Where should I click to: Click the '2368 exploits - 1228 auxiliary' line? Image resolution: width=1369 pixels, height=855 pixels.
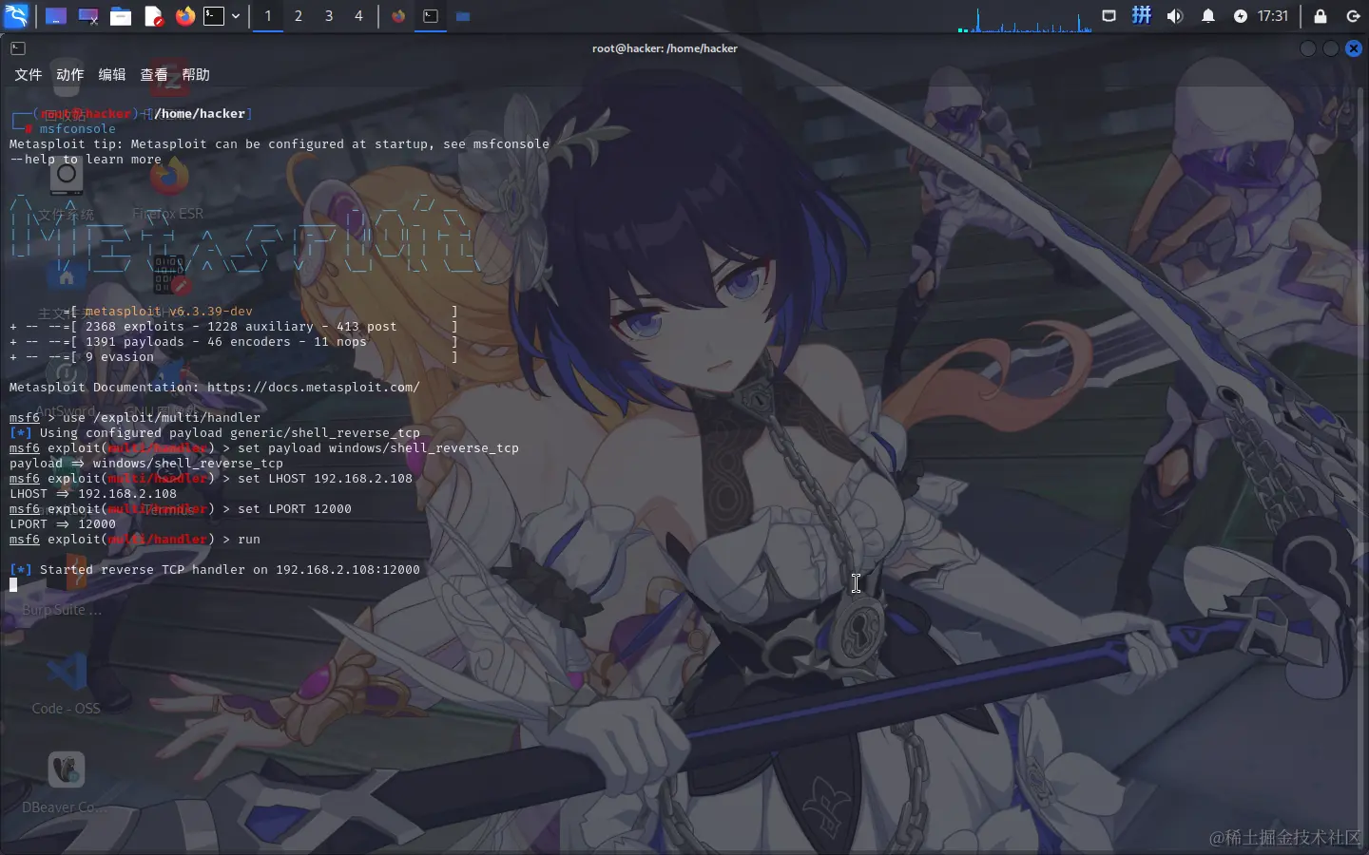[x=241, y=327]
